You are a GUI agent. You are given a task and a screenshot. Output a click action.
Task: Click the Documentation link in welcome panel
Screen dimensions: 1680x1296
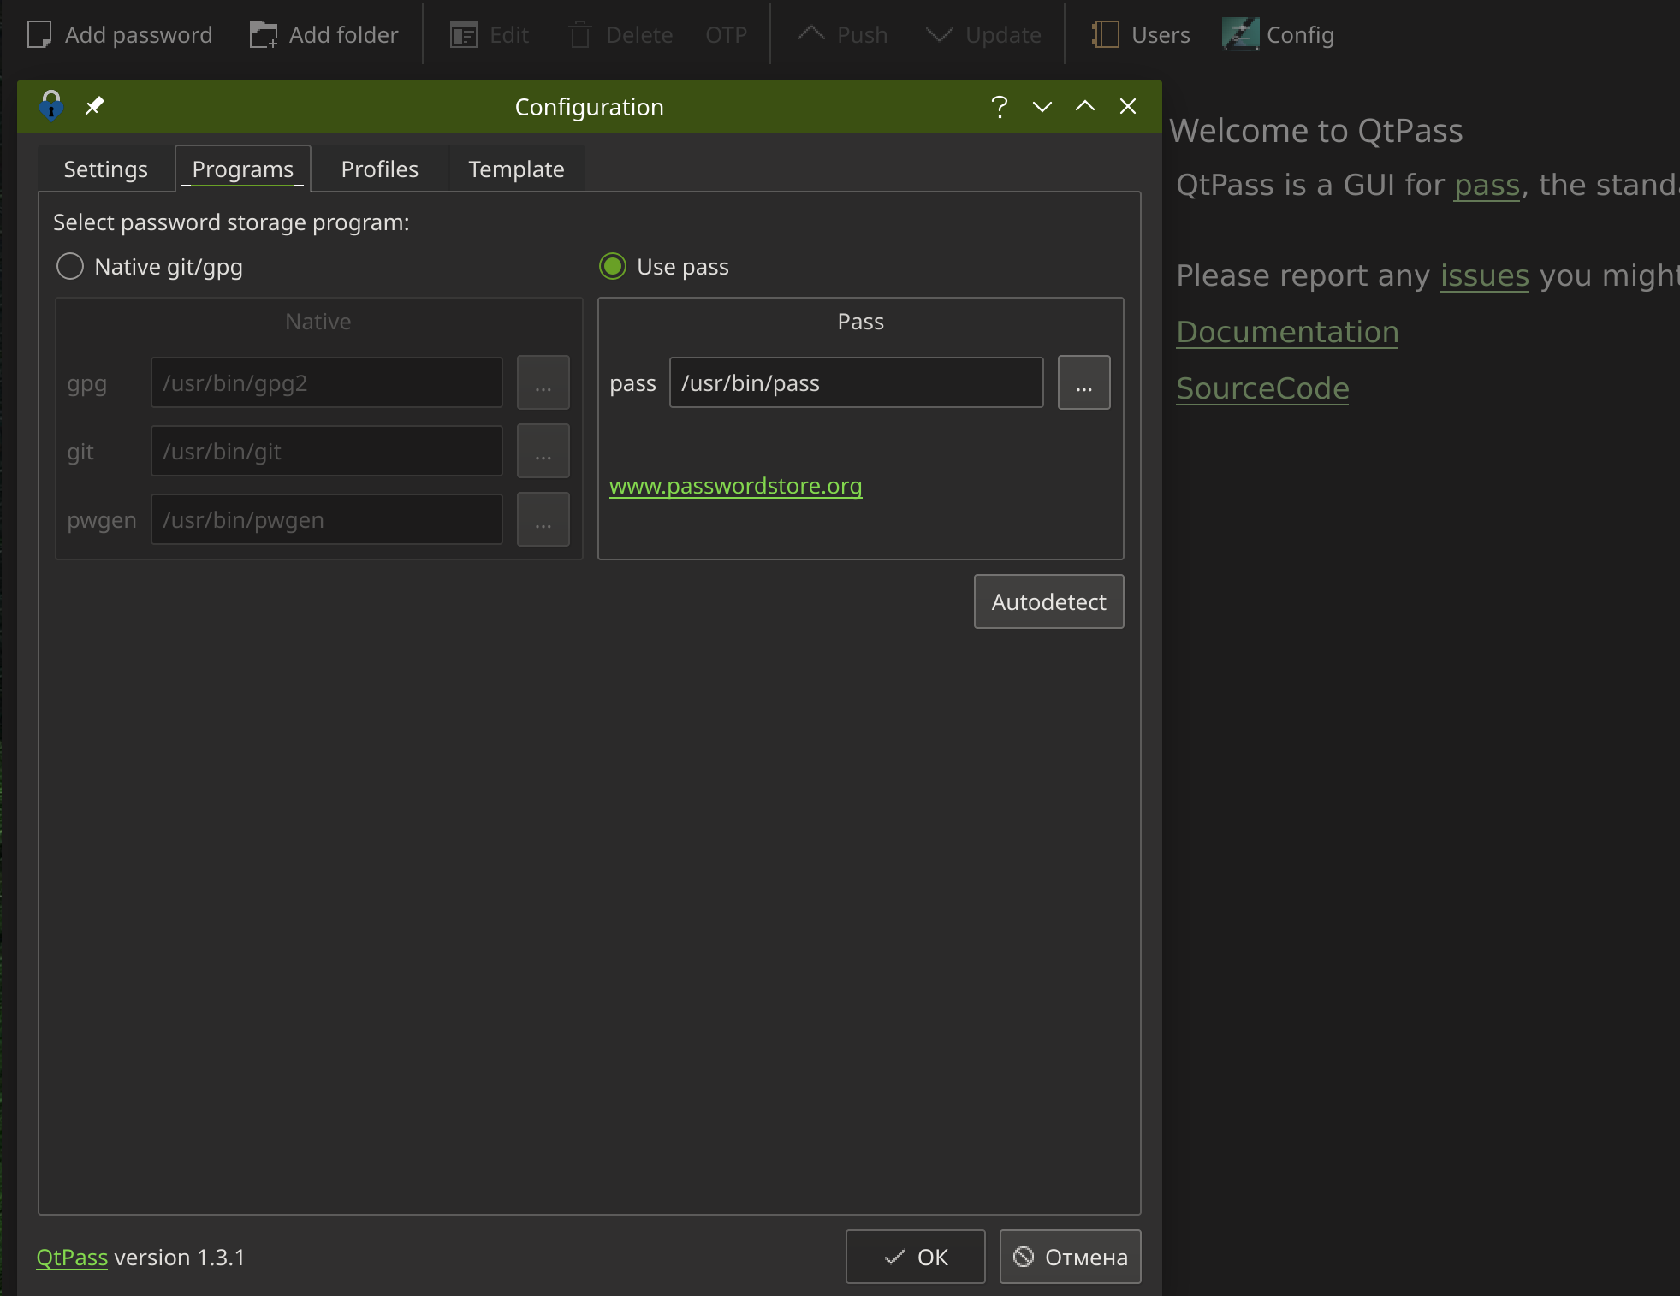tap(1287, 332)
